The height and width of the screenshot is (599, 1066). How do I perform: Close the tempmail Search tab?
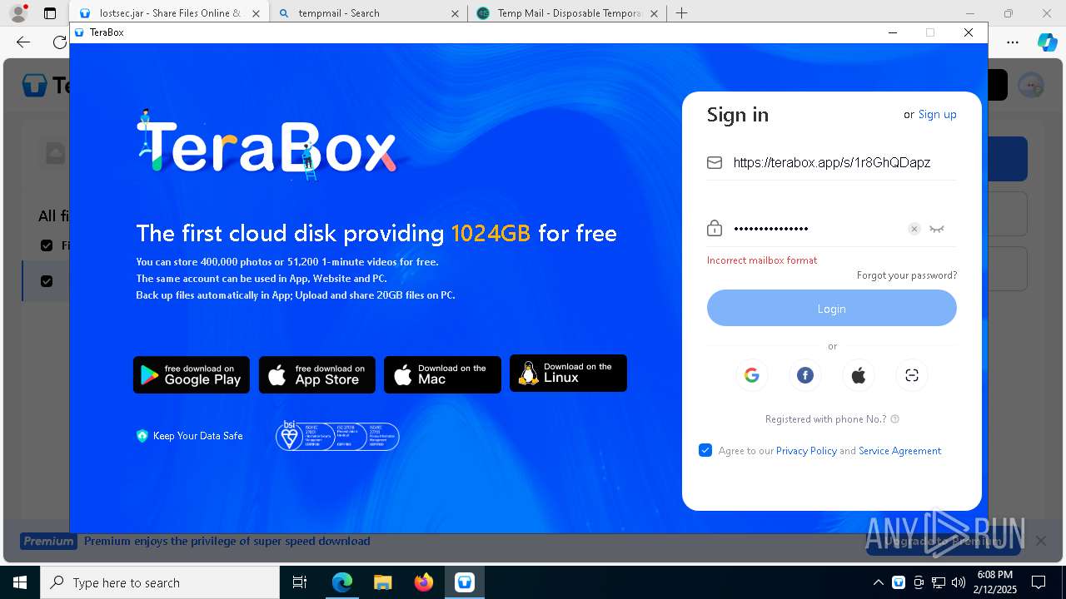pos(455,13)
